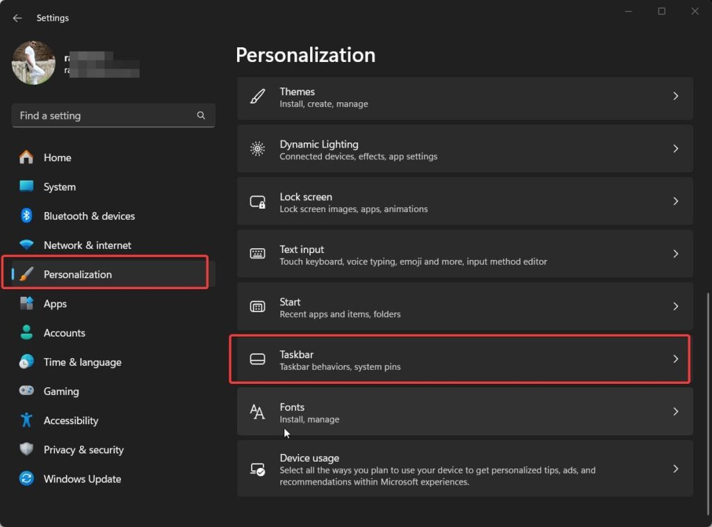Open the Start personalization settings
The height and width of the screenshot is (527, 712).
pos(464,307)
